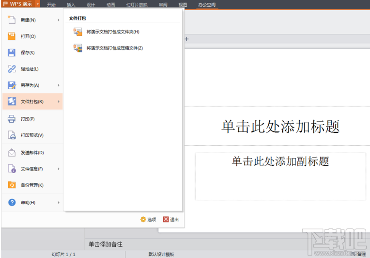Screen dimensions: 370x258
Task: Click the Save floppy disk icon
Action: click(x=12, y=53)
